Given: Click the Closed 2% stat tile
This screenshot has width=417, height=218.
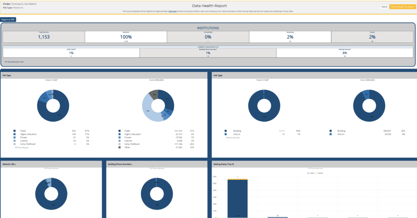Looking at the screenshot, I should [x=372, y=37].
